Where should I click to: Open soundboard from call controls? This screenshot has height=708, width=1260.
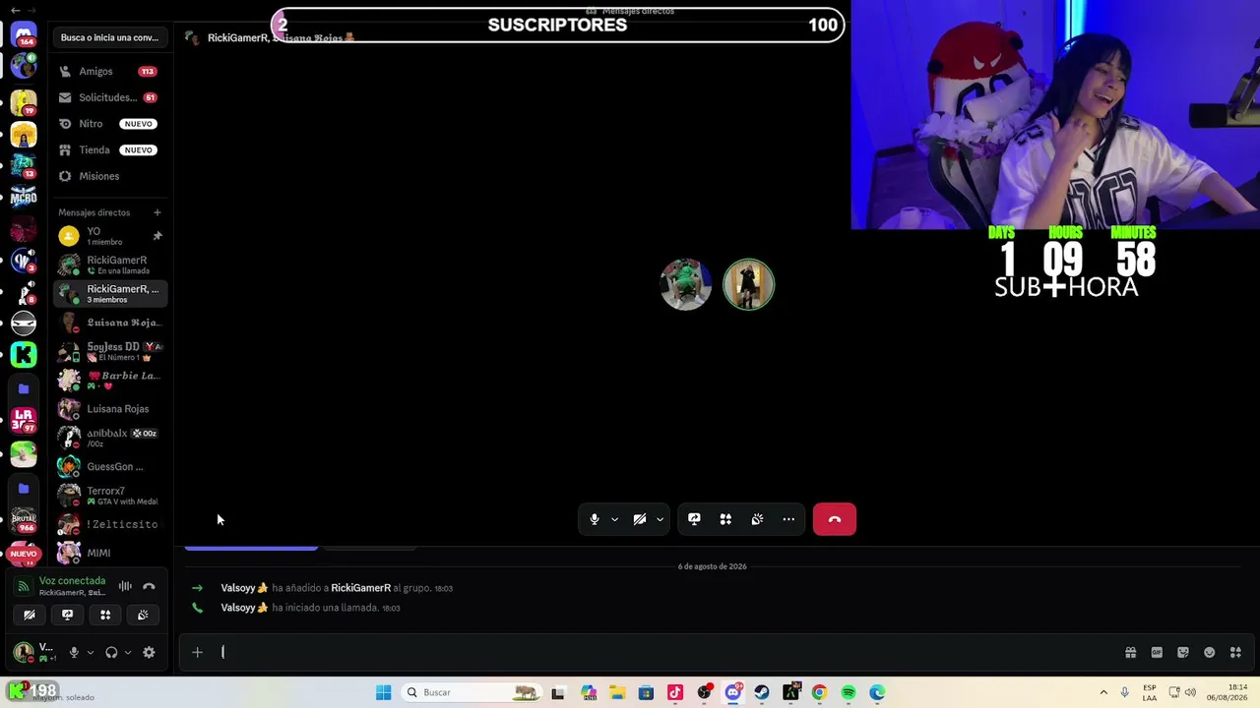click(757, 519)
